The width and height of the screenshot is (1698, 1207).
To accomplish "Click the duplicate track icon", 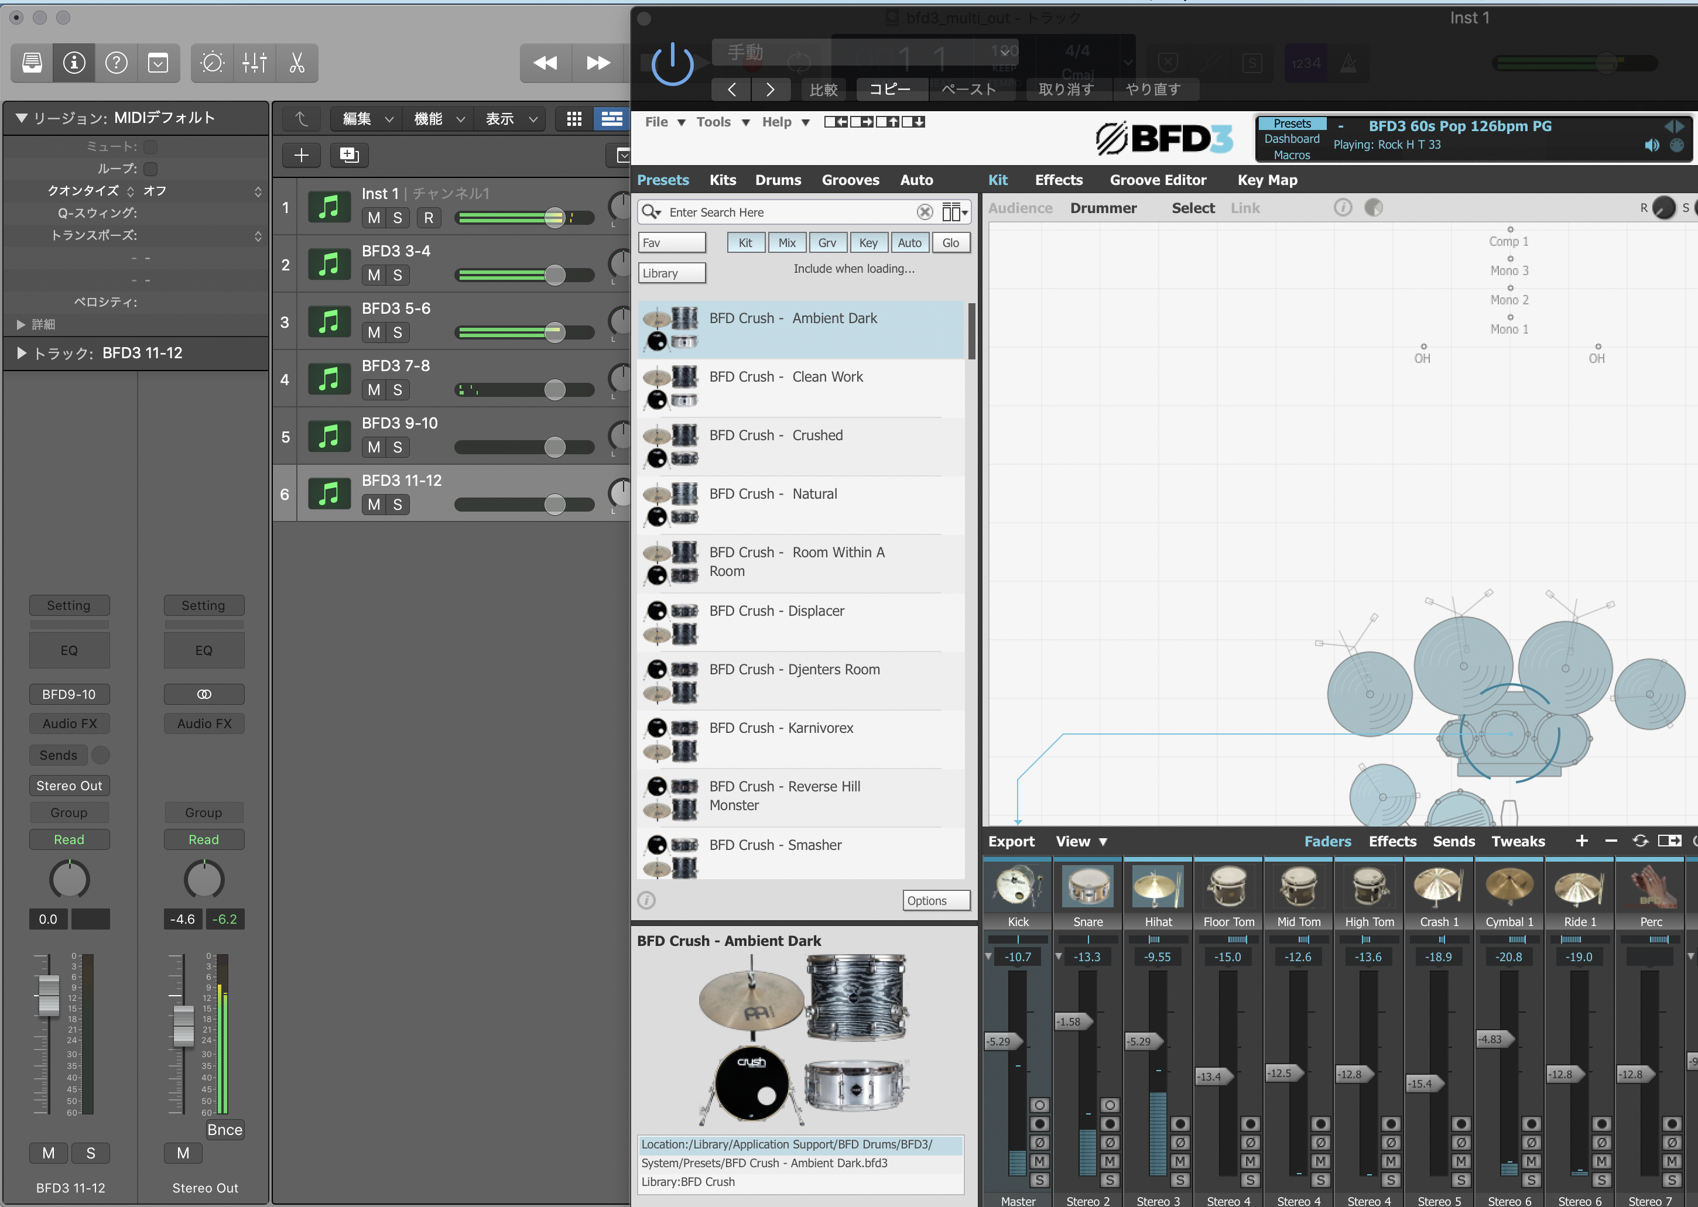I will click(348, 155).
